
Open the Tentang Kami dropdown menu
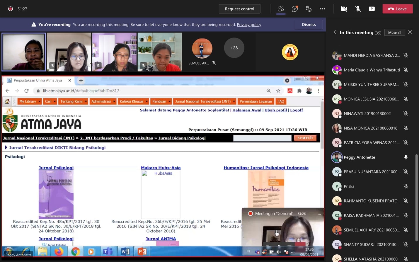coord(73,101)
